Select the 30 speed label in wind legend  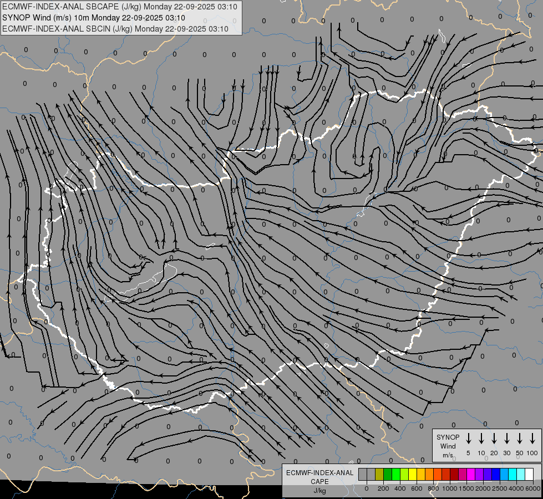pyautogui.click(x=506, y=453)
